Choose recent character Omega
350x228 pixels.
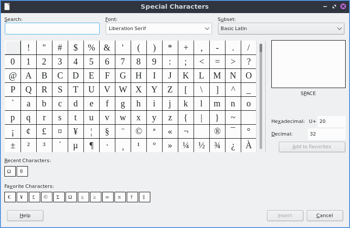click(x=9, y=171)
